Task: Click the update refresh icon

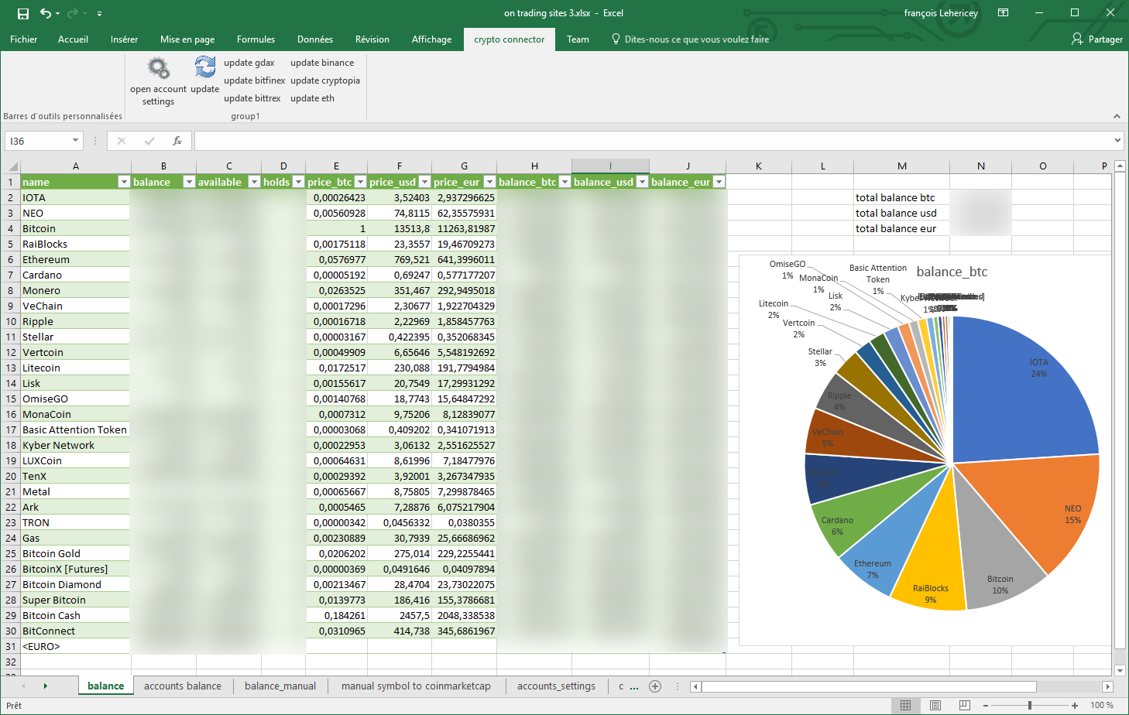Action: (x=205, y=67)
